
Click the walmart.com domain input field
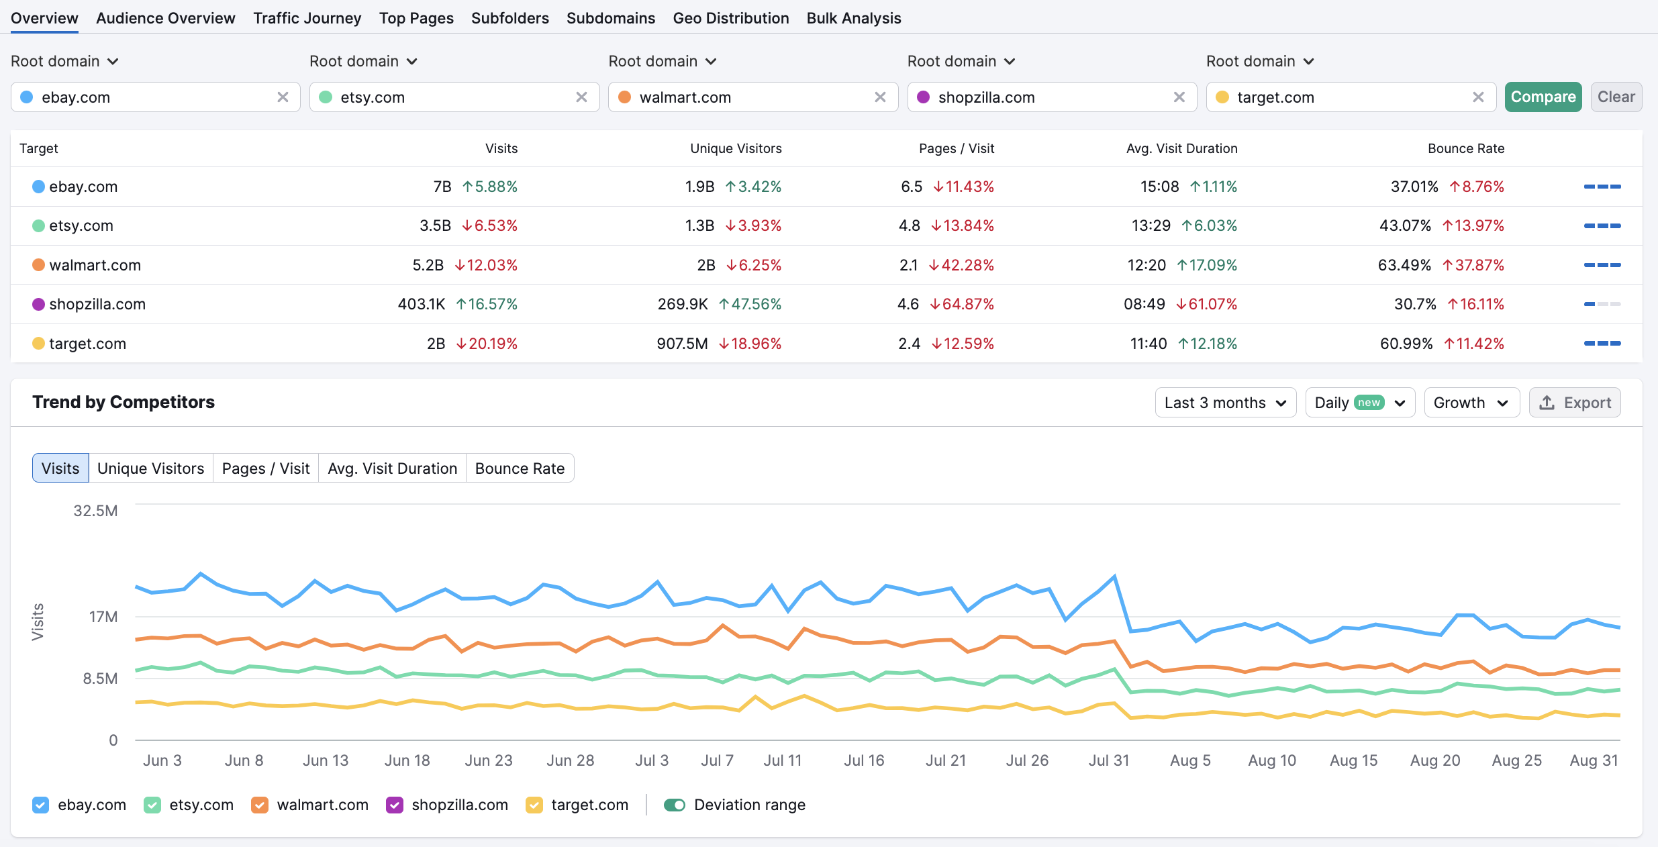(x=753, y=97)
